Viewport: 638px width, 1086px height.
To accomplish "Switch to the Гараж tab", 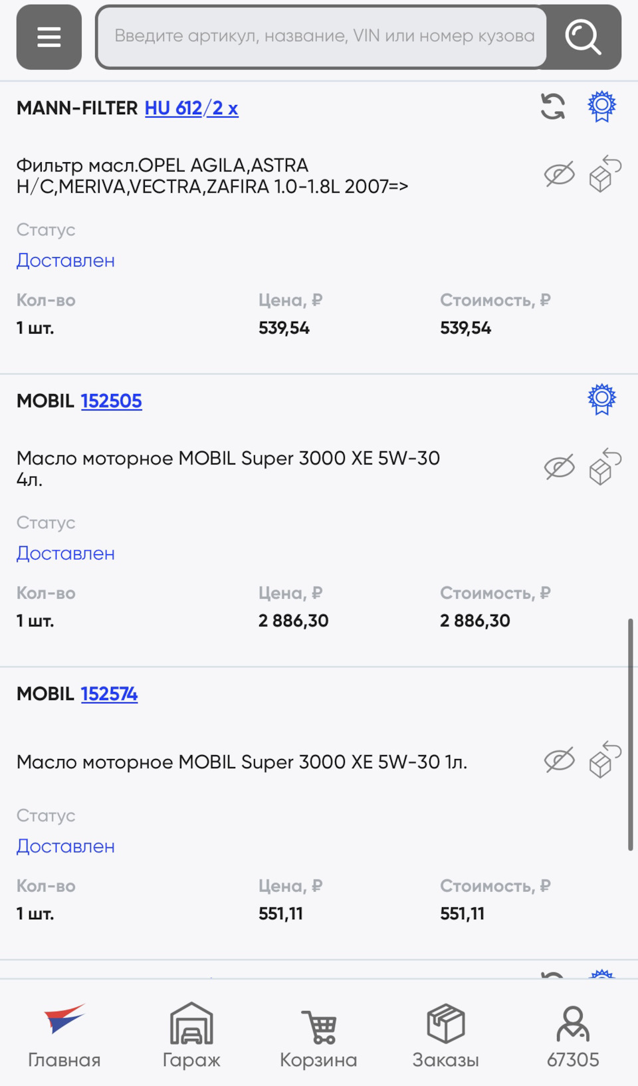I will click(x=191, y=1034).
